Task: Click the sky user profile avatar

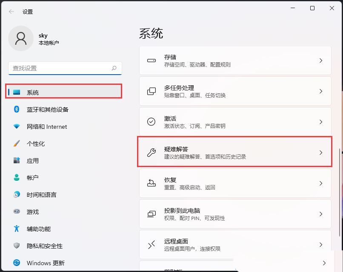Action: pos(20,38)
